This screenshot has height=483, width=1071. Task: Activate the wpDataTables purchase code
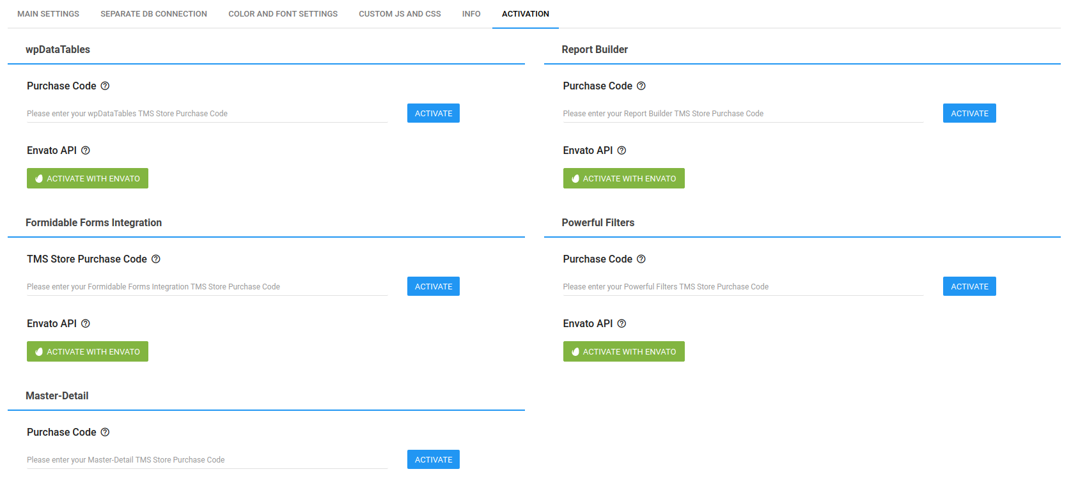(434, 113)
